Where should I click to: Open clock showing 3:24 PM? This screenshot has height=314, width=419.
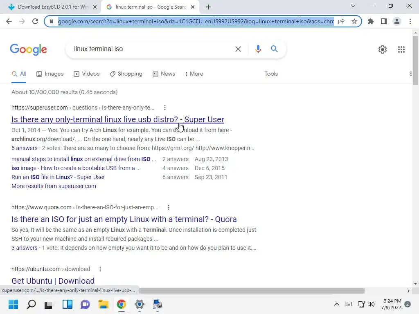(391, 304)
